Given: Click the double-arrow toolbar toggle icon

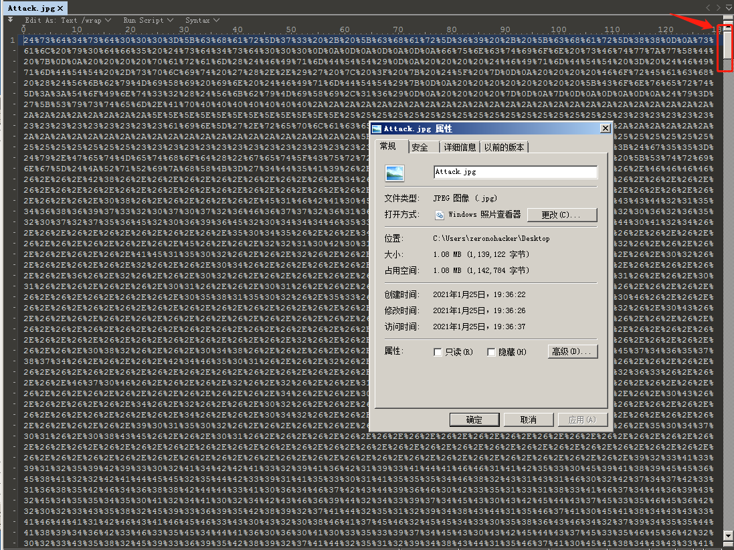Looking at the screenshot, I should click(x=10, y=19).
